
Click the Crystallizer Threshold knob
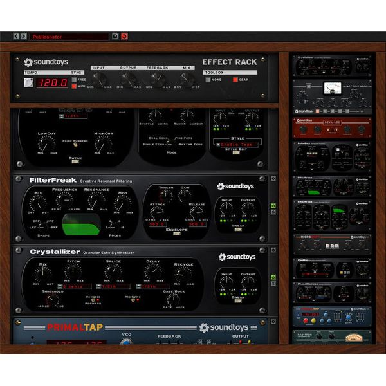52,300
